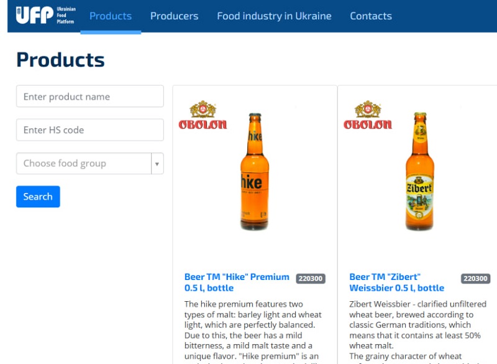497x364 pixels.
Task: Click into the Enter HS code field
Action: tap(89, 130)
